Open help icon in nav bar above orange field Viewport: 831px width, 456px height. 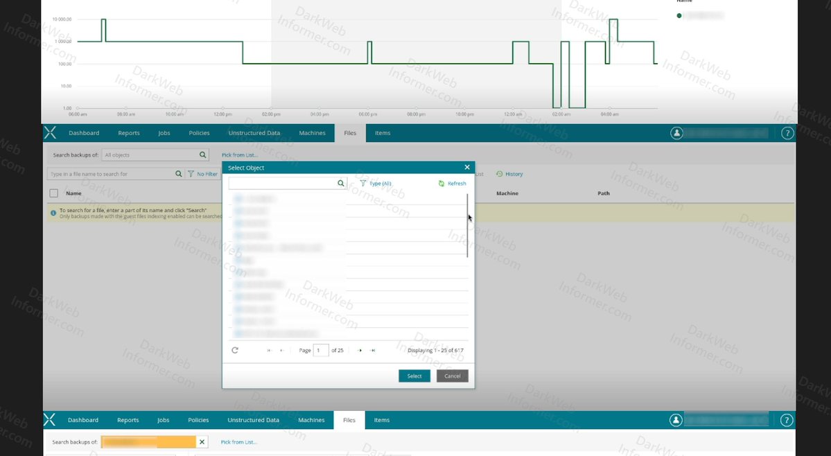pos(787,421)
